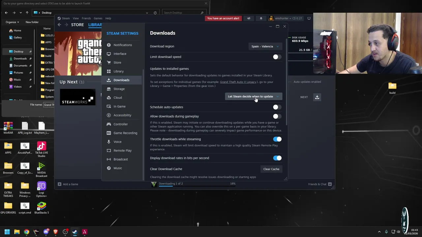Click Steam icon in taskbar
This screenshot has height=237, width=422.
click(75, 232)
